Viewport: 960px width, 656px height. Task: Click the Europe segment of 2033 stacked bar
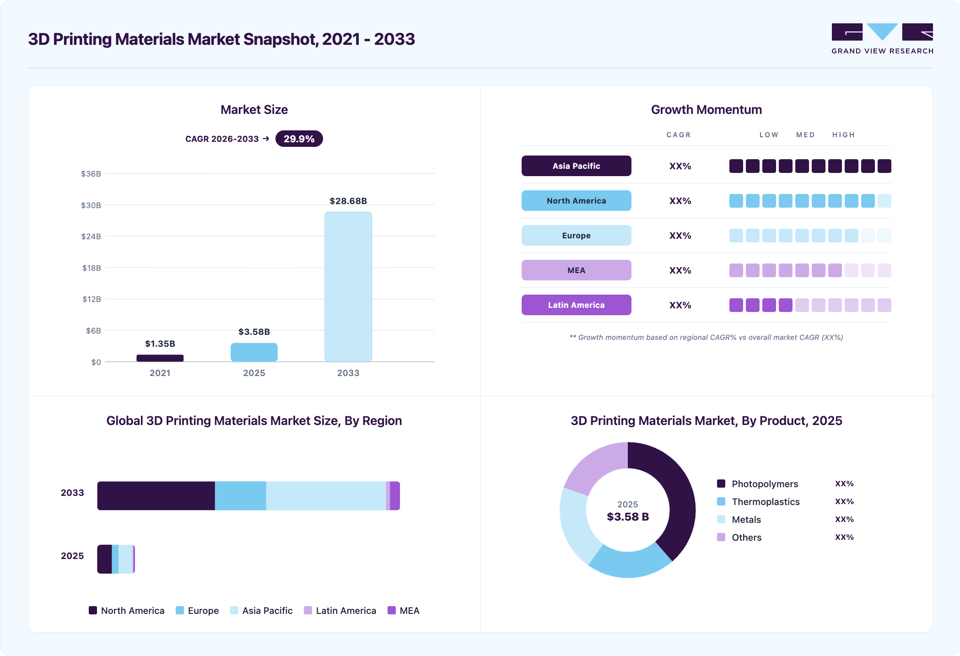[241, 496]
